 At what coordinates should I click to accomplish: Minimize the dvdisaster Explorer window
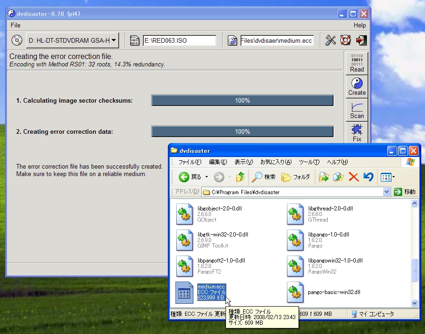pos(391,151)
